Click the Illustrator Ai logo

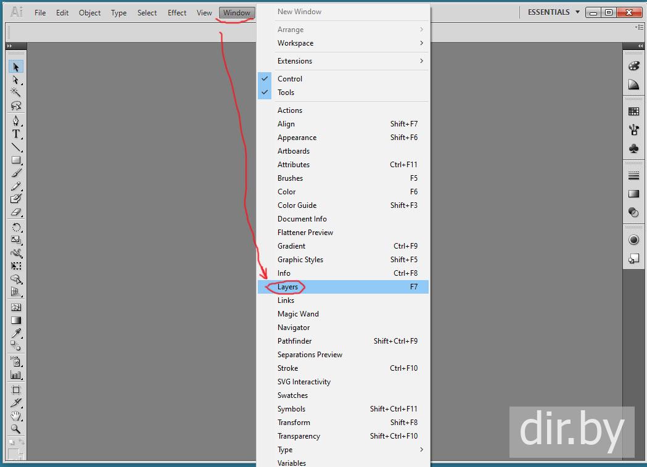tap(17, 12)
